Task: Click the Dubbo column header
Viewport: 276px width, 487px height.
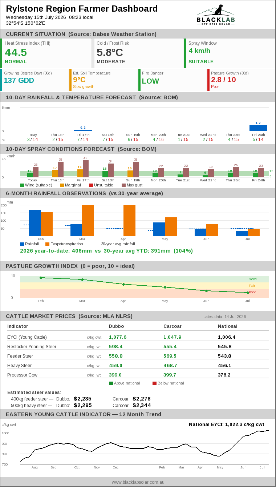Action: click(x=116, y=326)
